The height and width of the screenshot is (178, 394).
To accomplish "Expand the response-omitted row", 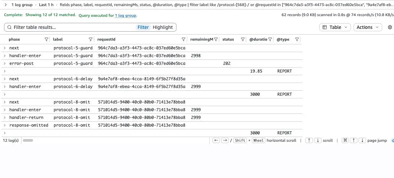I will [x=4, y=125].
